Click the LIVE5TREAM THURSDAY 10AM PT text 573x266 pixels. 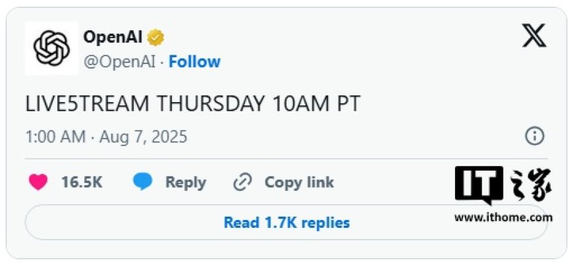193,104
